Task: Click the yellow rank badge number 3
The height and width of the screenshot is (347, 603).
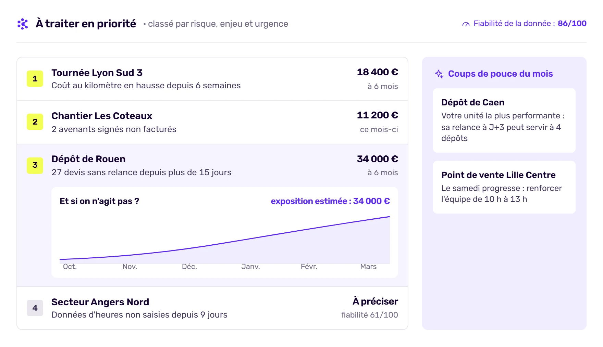Action: (35, 165)
